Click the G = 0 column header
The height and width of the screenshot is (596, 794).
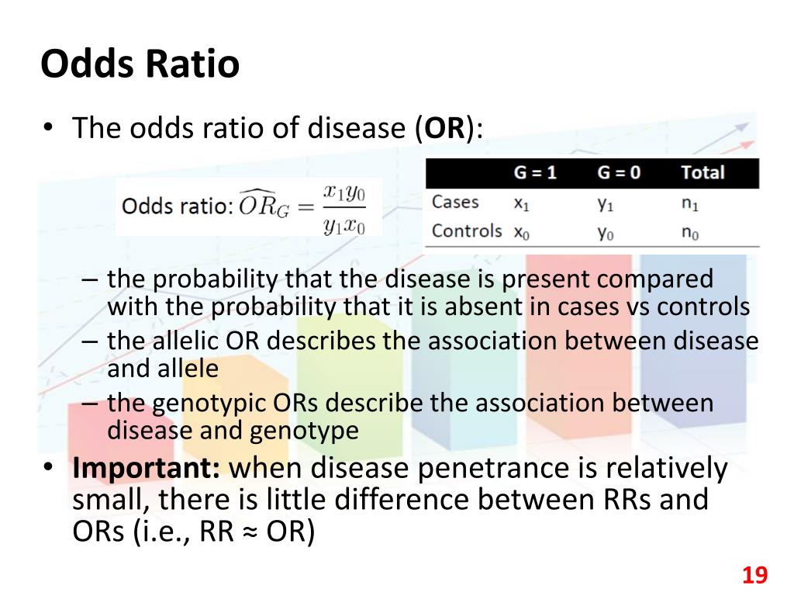(619, 173)
